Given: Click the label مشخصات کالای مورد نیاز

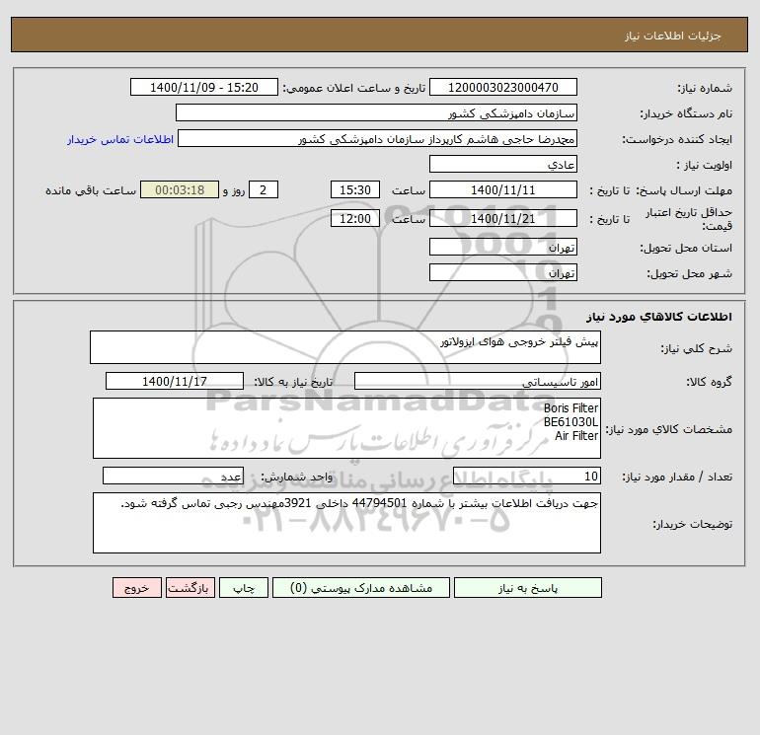Looking at the screenshot, I should 669,429.
